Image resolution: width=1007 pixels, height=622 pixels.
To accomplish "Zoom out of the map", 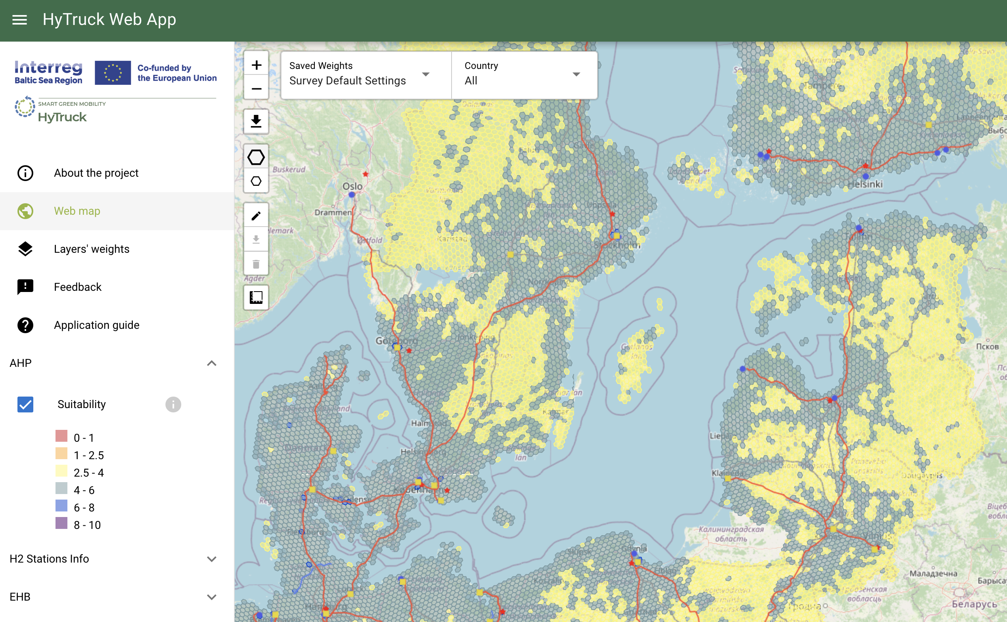I will [x=256, y=89].
